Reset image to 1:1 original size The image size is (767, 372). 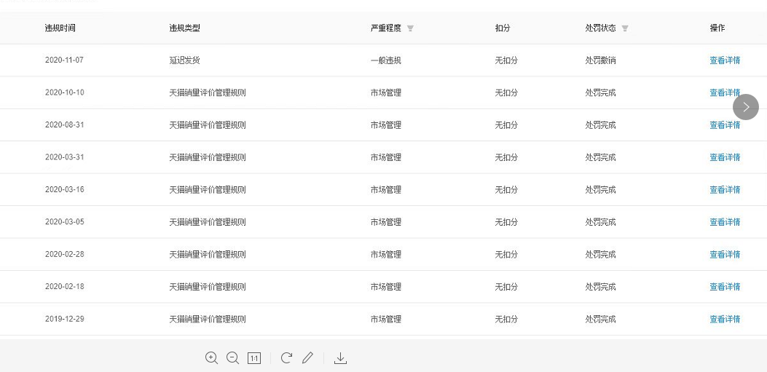(x=254, y=358)
